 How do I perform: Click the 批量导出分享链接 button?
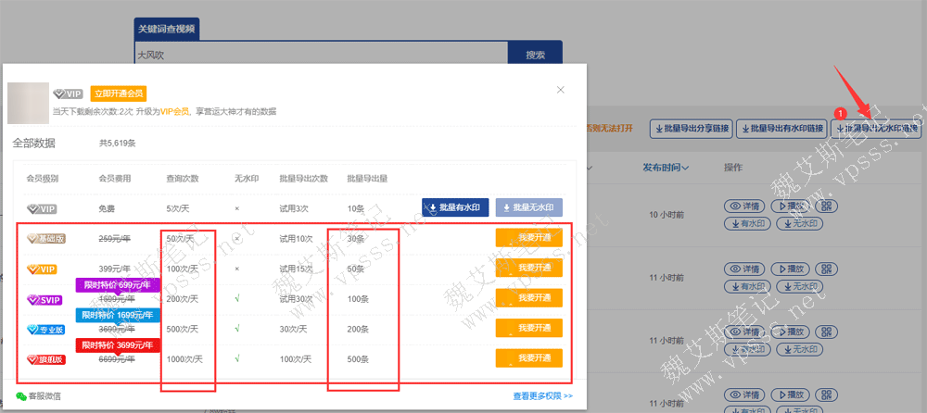[x=692, y=128]
